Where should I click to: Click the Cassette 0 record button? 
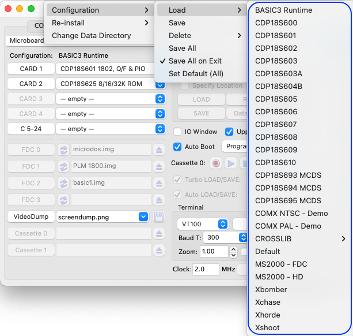tap(216, 163)
